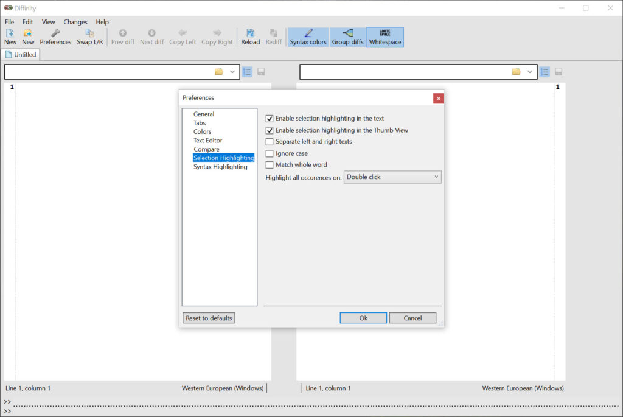Open the Highlight all occurences dropdown

click(392, 177)
